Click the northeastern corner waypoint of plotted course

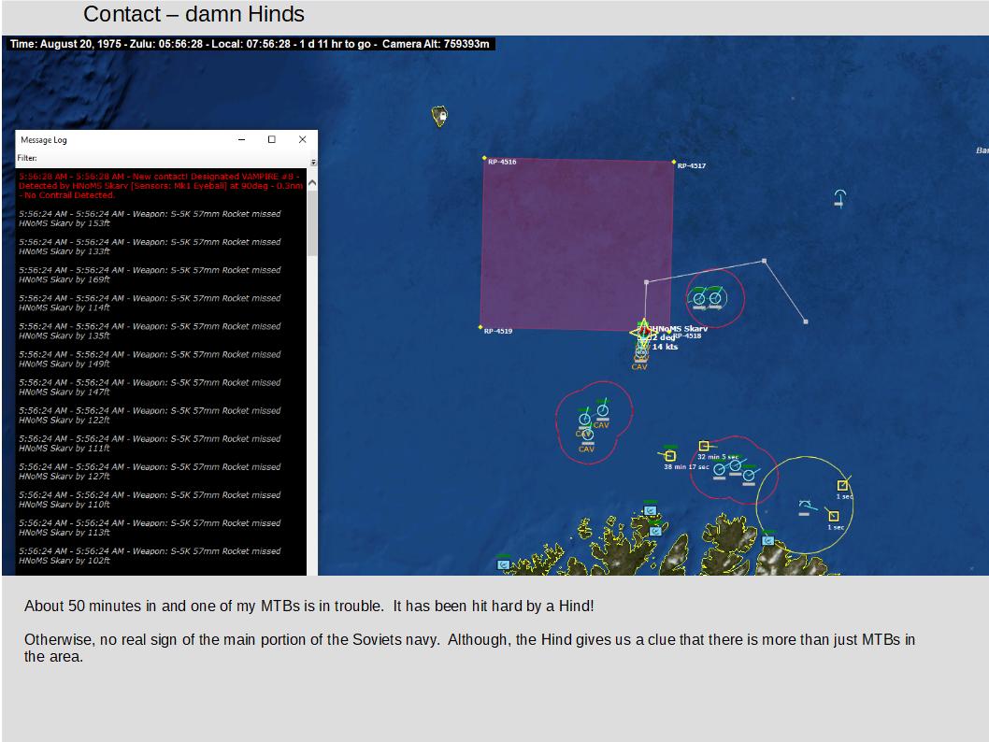pos(765,261)
